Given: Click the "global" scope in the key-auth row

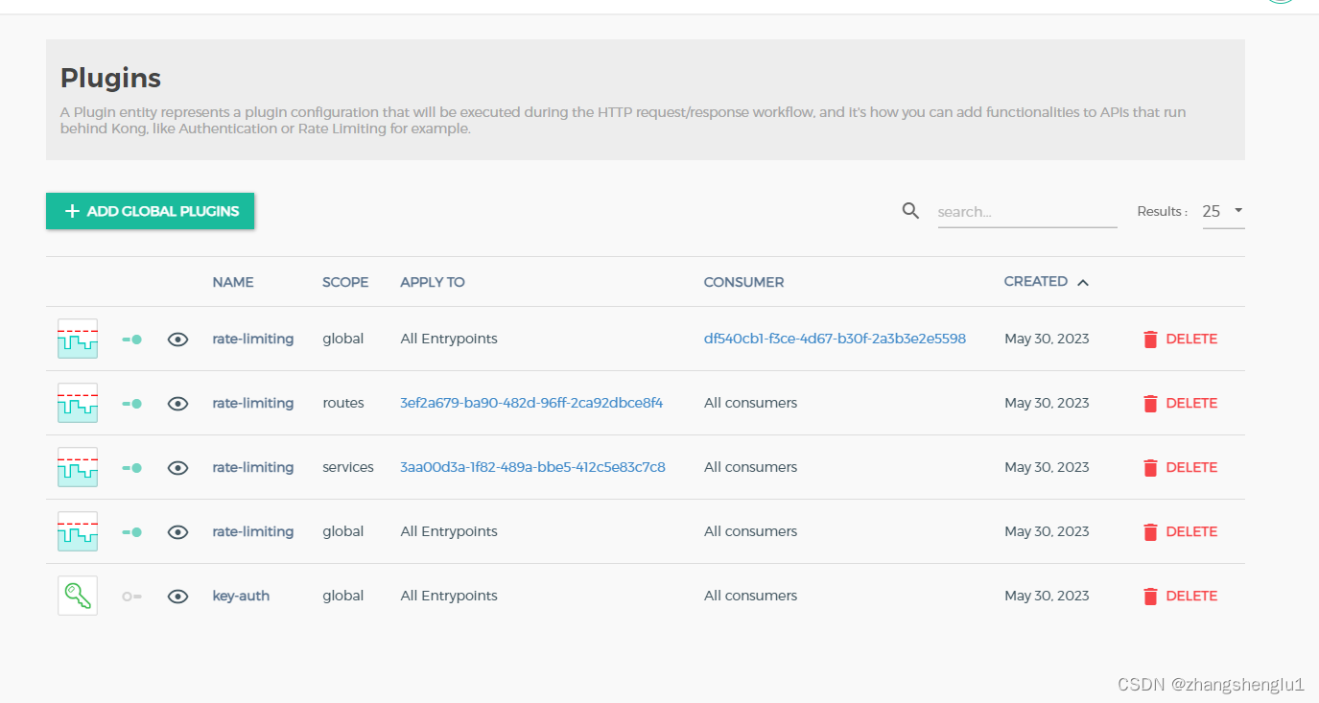Looking at the screenshot, I should (343, 596).
